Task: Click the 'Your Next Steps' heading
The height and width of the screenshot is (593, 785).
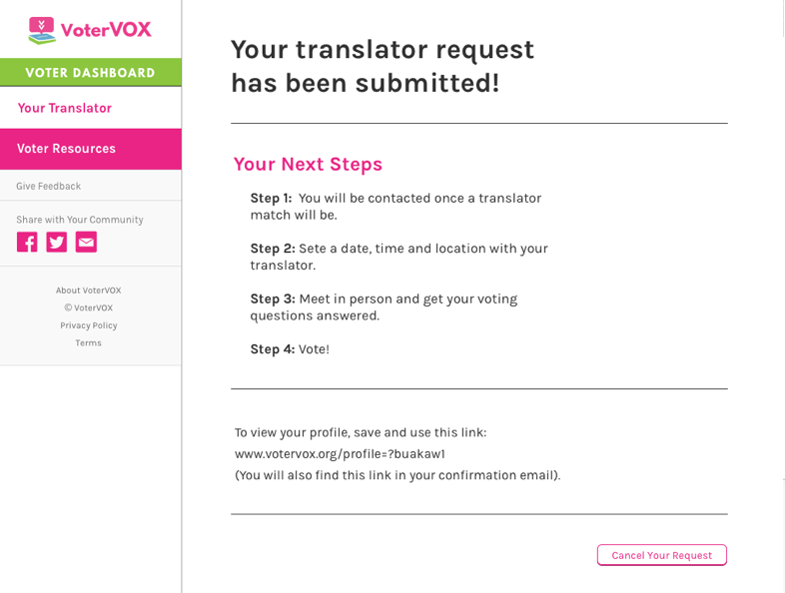Action: pyautogui.click(x=308, y=164)
